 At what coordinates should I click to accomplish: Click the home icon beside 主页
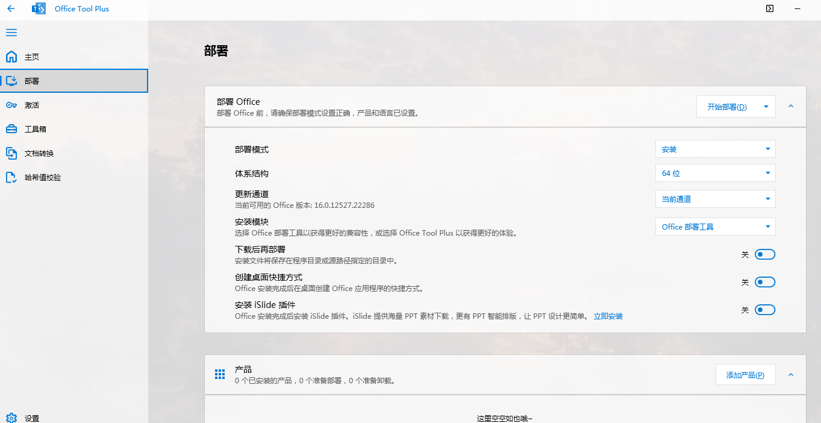[11, 57]
